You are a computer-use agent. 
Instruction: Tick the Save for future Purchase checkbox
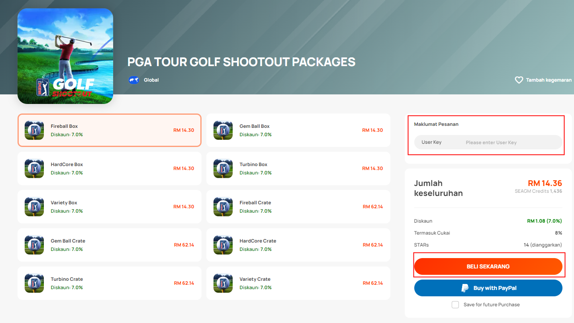click(x=455, y=305)
